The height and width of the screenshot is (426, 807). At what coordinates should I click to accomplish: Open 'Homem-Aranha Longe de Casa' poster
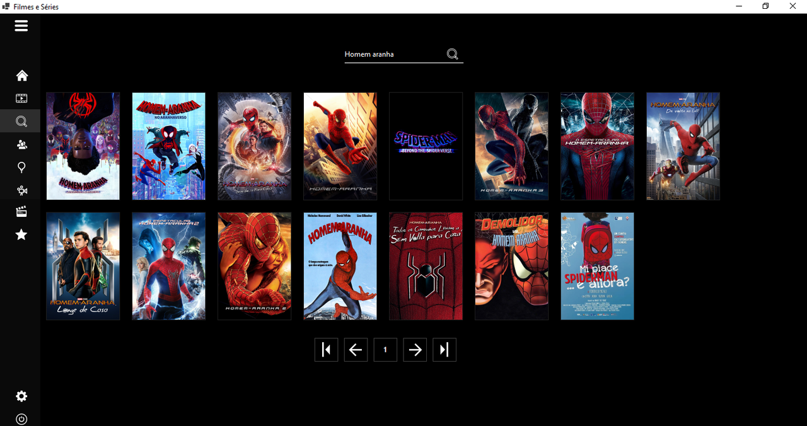point(83,266)
